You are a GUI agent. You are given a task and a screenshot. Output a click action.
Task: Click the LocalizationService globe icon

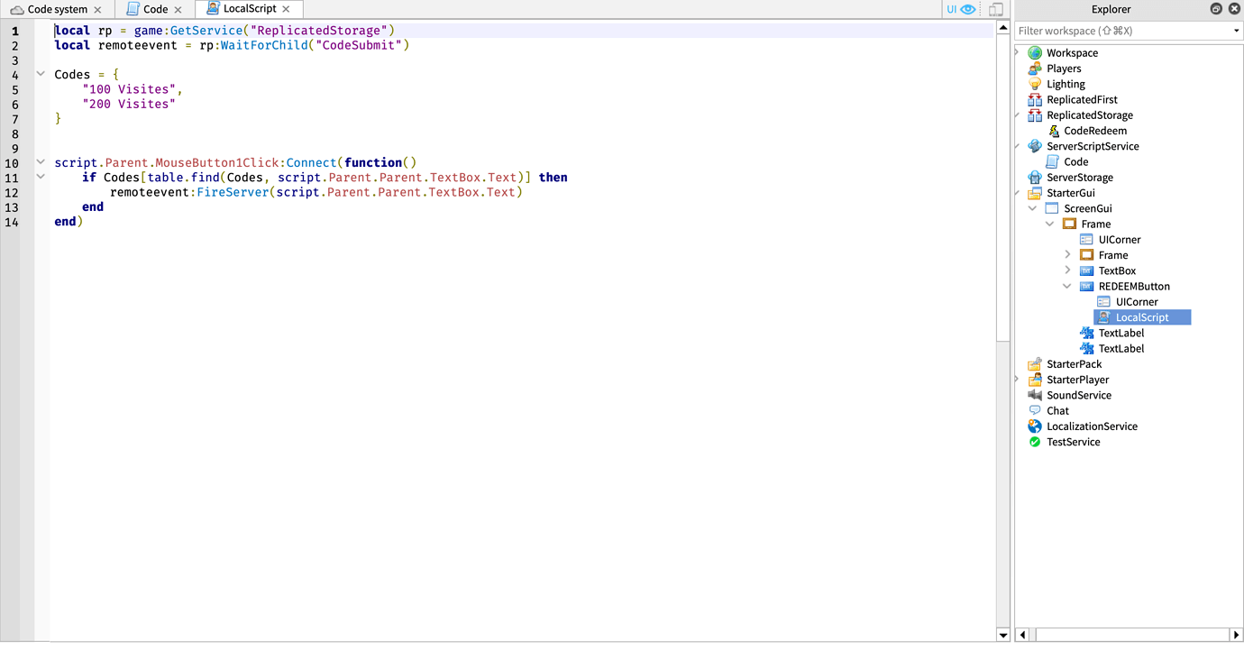[1034, 426]
